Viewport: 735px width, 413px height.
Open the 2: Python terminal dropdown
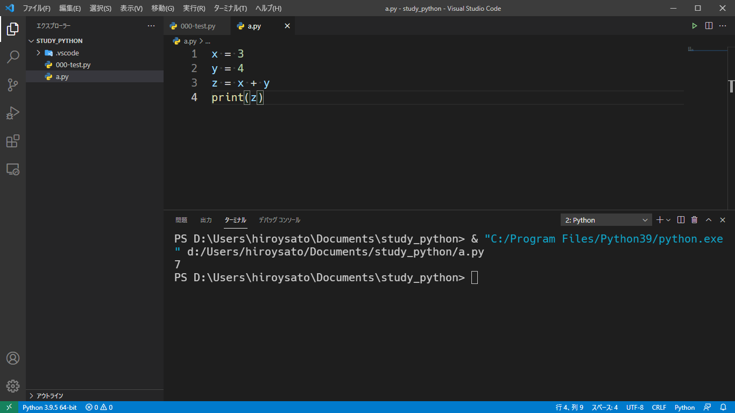click(x=605, y=219)
